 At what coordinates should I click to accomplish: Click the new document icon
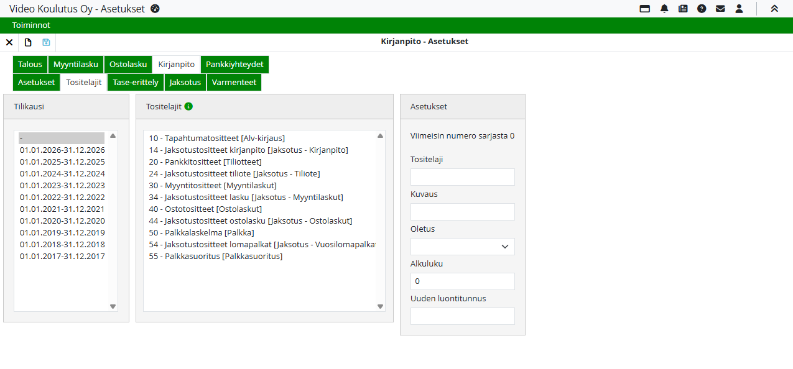pyautogui.click(x=28, y=42)
